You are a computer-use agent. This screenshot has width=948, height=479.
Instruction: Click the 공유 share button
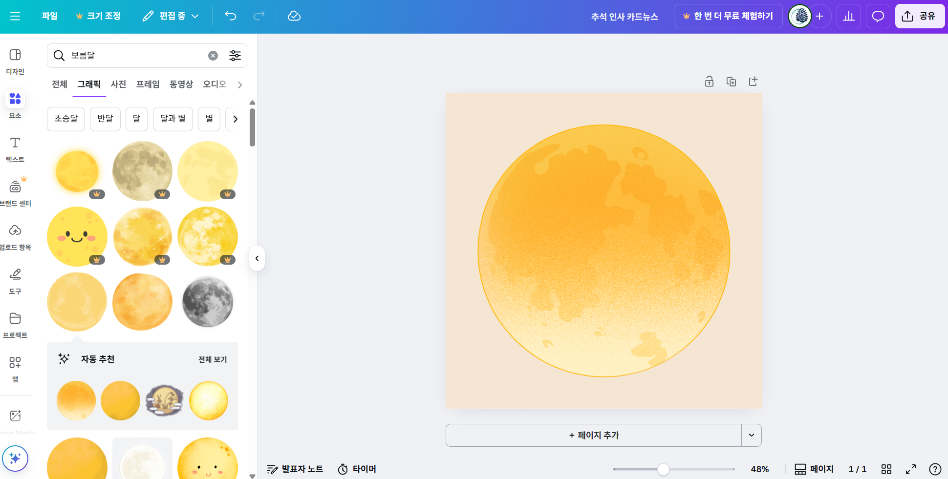point(920,16)
